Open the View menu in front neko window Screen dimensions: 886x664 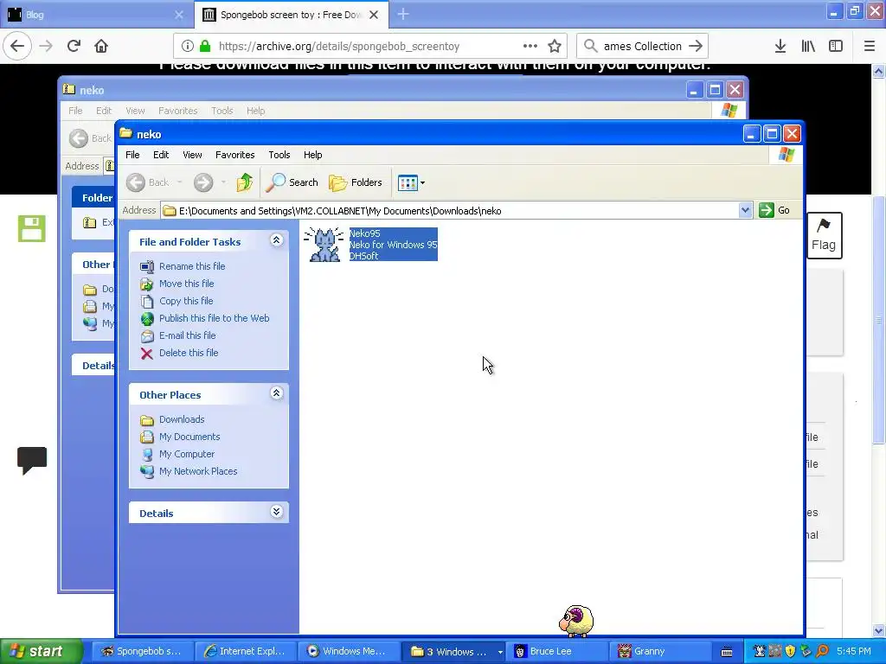[192, 155]
